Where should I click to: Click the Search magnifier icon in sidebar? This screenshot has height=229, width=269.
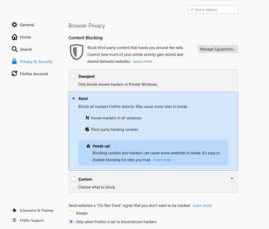pos(14,49)
